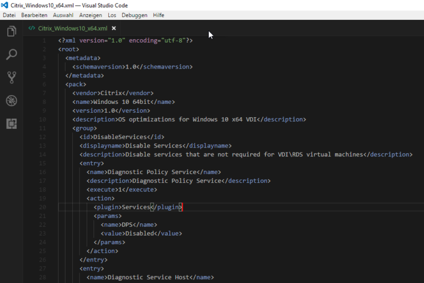The image size is (424, 283).
Task: Open the Datei menu
Action: pyautogui.click(x=9, y=15)
